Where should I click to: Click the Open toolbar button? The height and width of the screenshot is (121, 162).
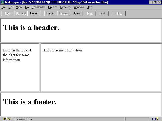pos(76,13)
